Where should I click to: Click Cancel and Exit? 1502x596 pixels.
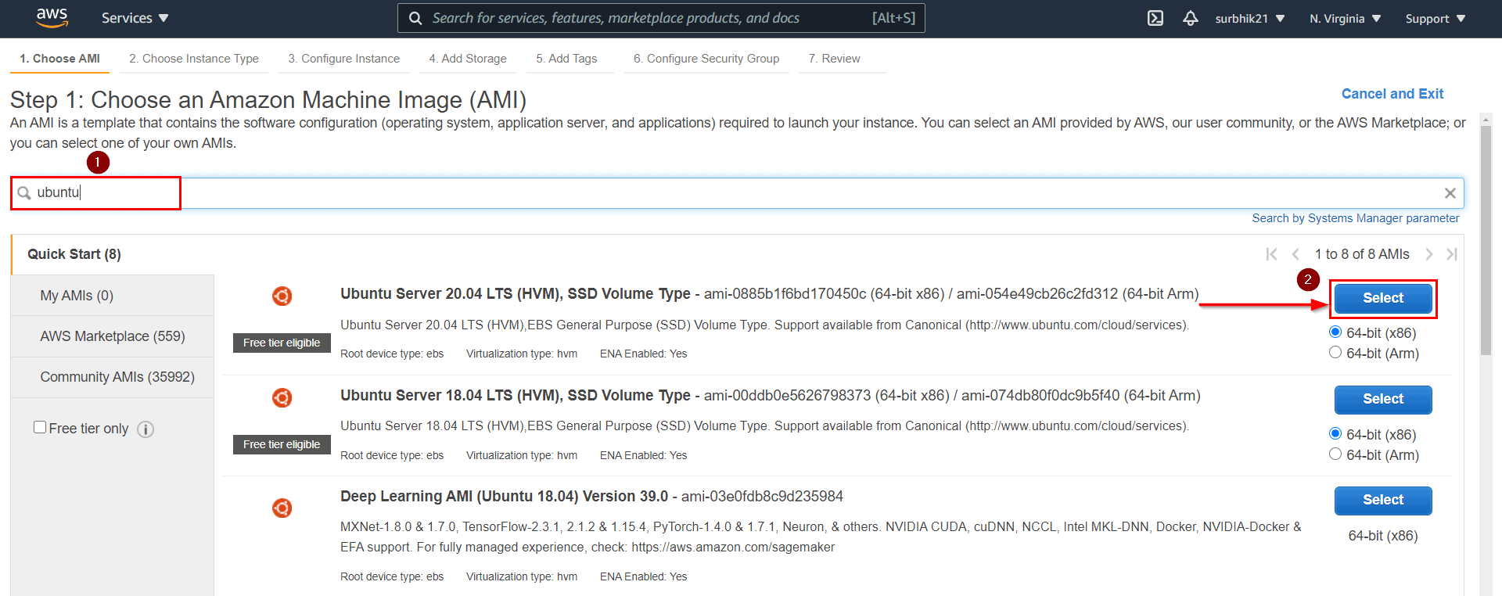(x=1392, y=94)
